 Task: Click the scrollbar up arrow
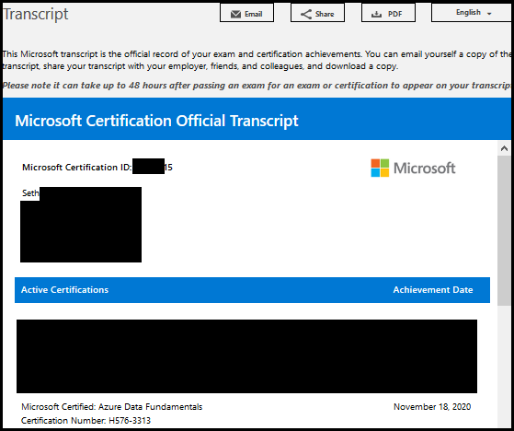click(x=504, y=148)
